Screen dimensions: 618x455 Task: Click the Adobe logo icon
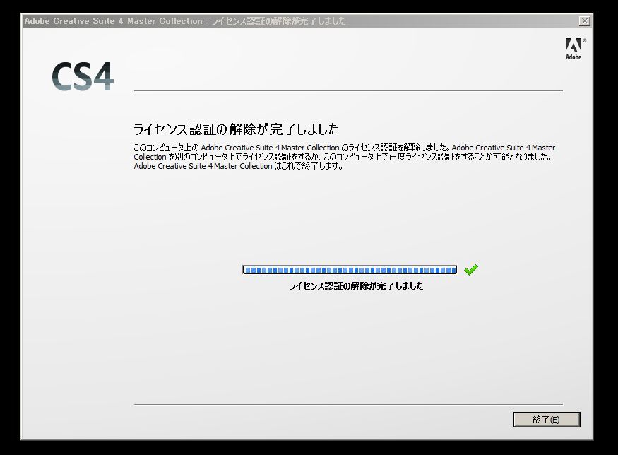pyautogui.click(x=575, y=49)
